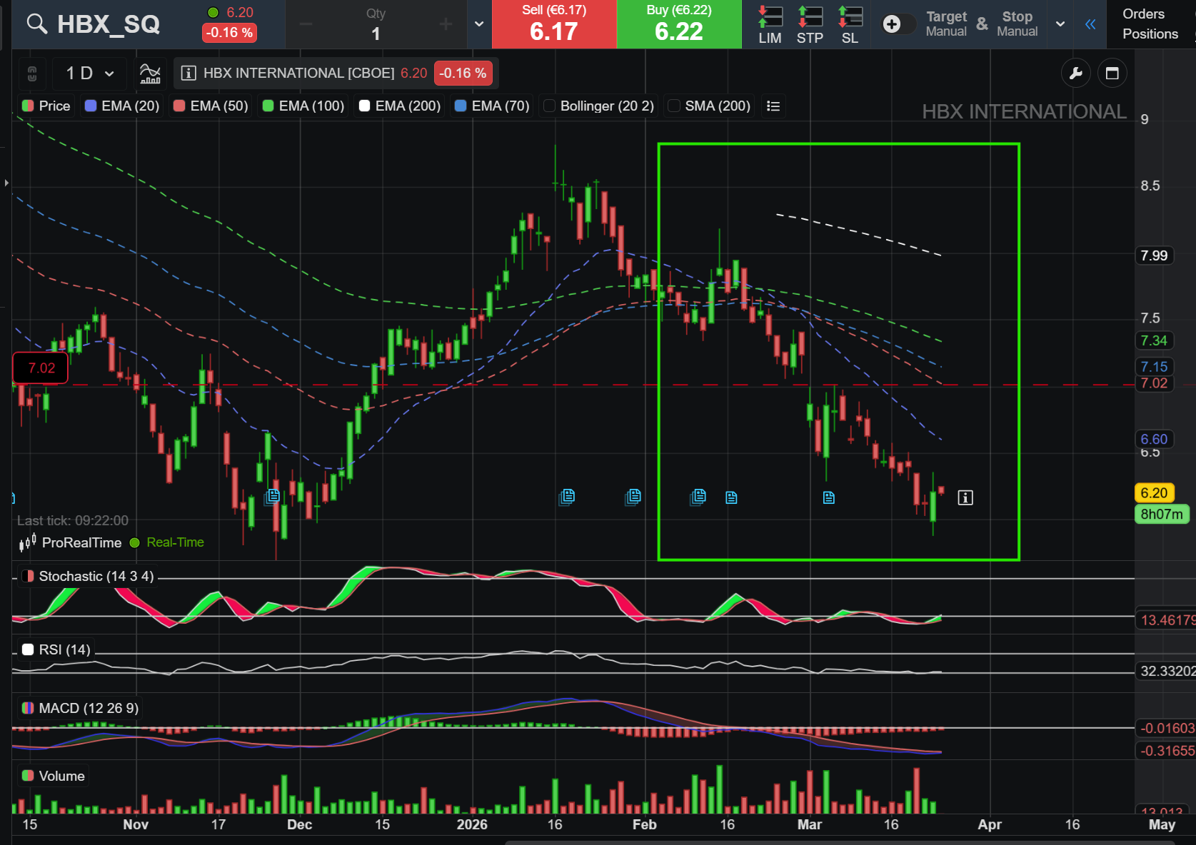Select the SL stop-limit order icon
The height and width of the screenshot is (845, 1196).
(x=850, y=24)
